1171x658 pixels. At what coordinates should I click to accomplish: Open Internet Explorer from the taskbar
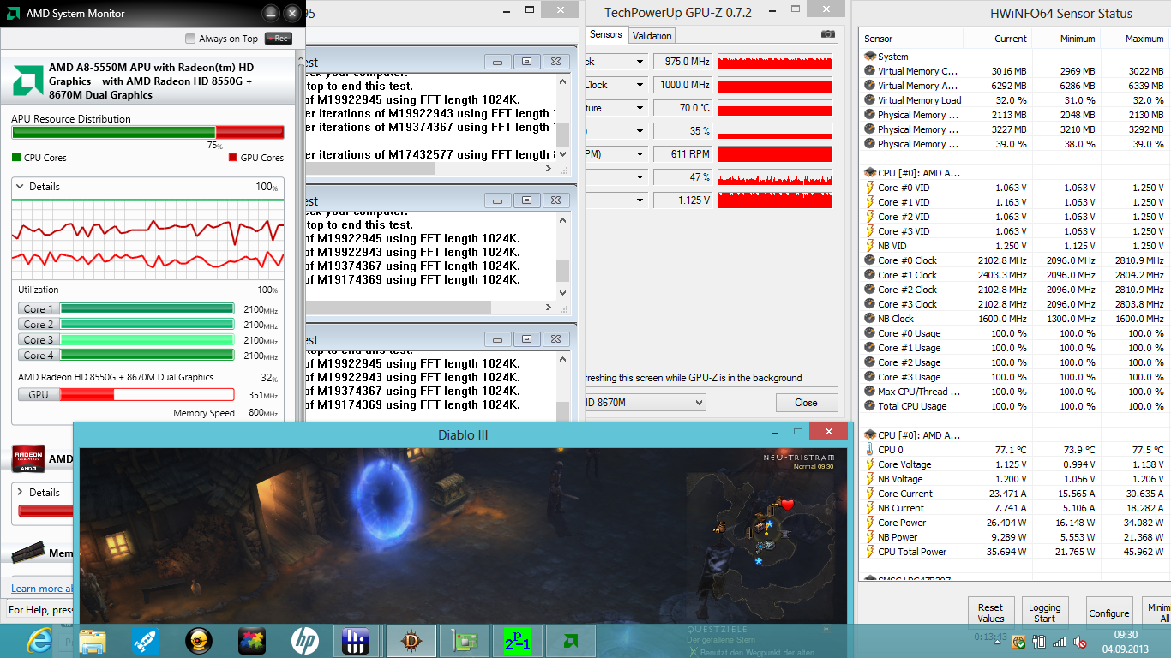point(40,640)
